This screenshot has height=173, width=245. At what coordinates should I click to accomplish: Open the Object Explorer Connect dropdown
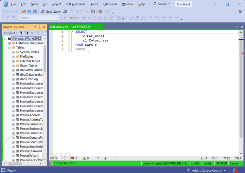click(10, 33)
